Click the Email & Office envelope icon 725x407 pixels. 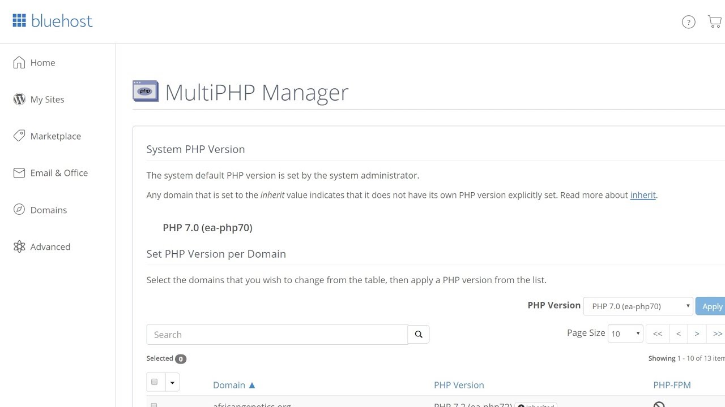point(19,173)
